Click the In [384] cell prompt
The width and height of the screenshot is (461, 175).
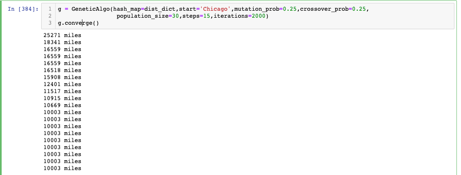[x=23, y=9]
